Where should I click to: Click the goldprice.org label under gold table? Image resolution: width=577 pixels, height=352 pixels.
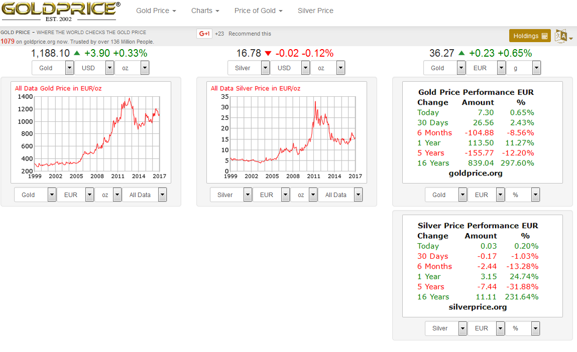coord(476,173)
